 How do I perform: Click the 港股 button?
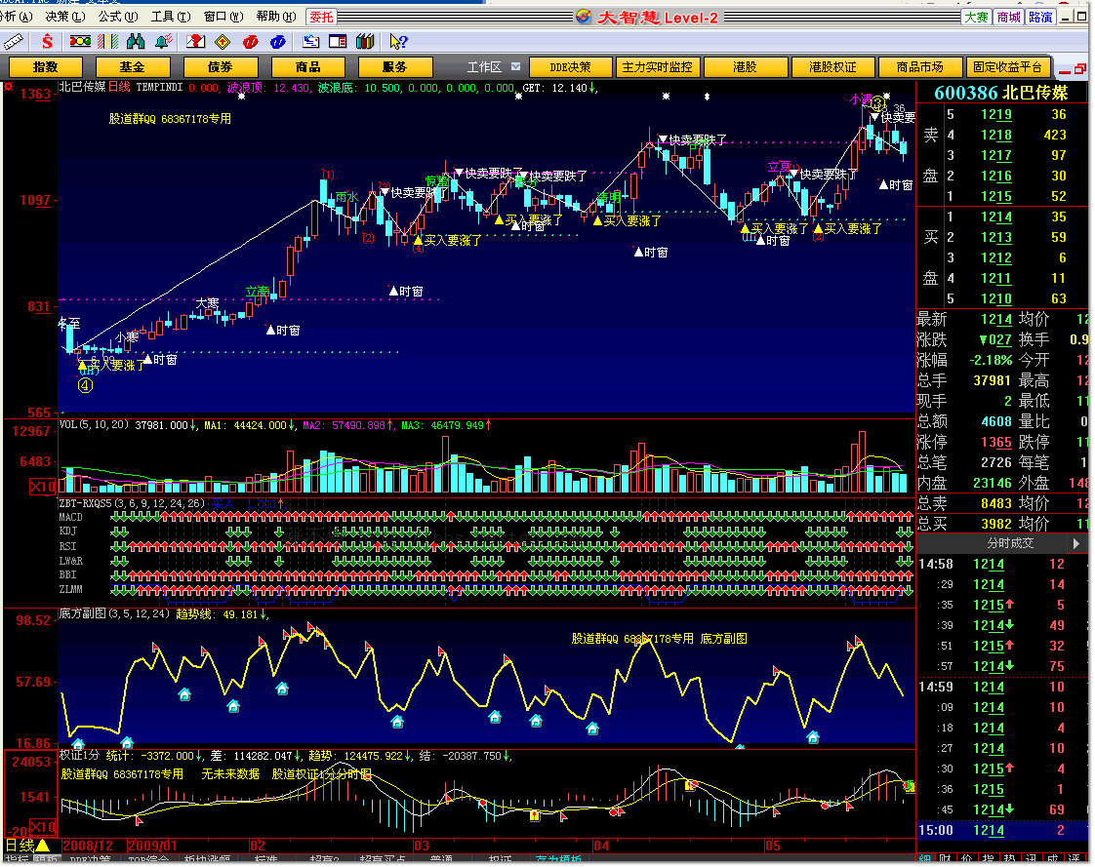(746, 67)
